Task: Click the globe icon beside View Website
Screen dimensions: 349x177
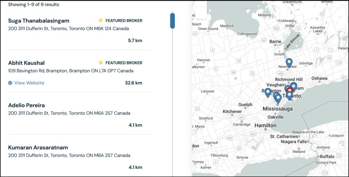Action: click(10, 83)
